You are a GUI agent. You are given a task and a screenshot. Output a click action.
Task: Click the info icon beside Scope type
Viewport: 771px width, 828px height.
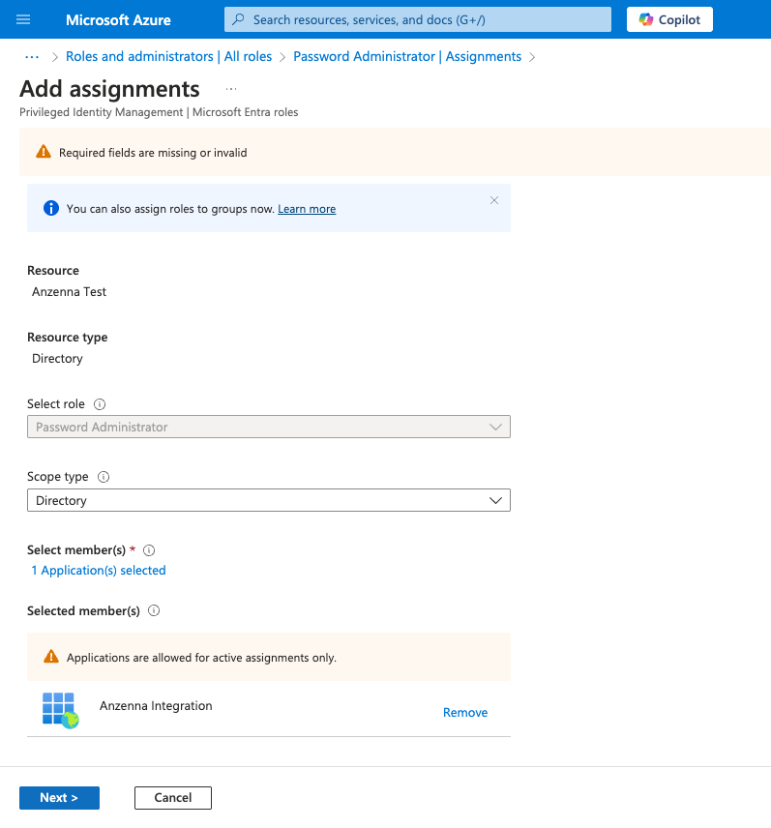click(104, 477)
